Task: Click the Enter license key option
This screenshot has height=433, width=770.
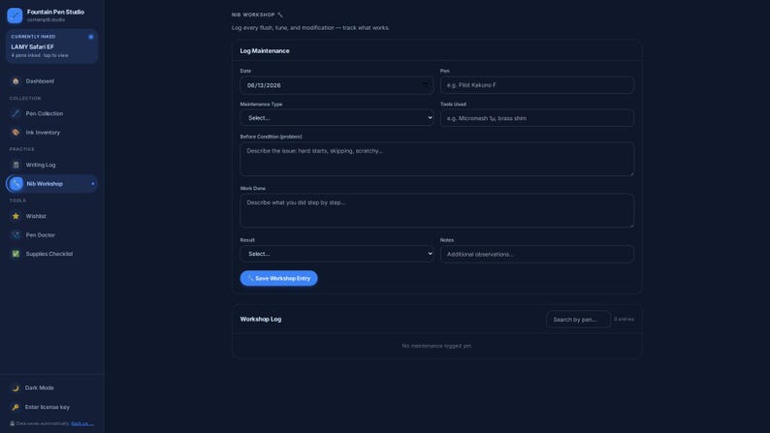Action: (51, 407)
